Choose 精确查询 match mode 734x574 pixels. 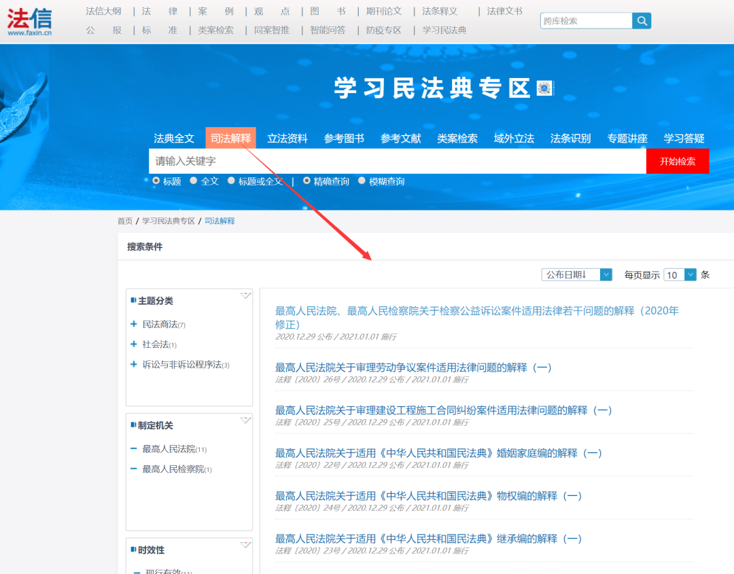click(307, 181)
